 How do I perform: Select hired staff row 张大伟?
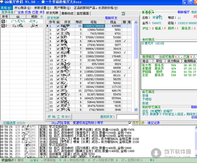169,65
